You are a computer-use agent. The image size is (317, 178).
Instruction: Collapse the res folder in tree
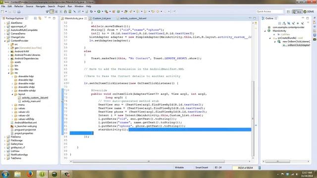click(x=9, y=73)
